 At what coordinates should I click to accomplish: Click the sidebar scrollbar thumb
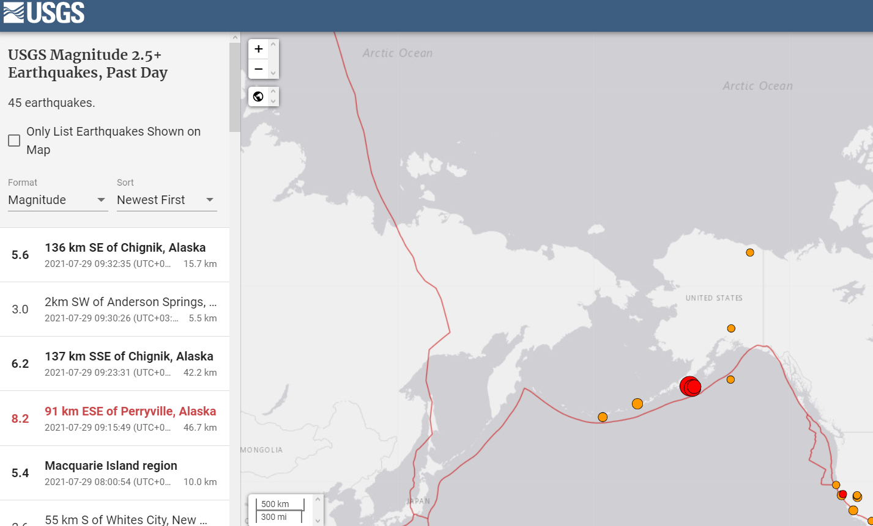pyautogui.click(x=235, y=86)
